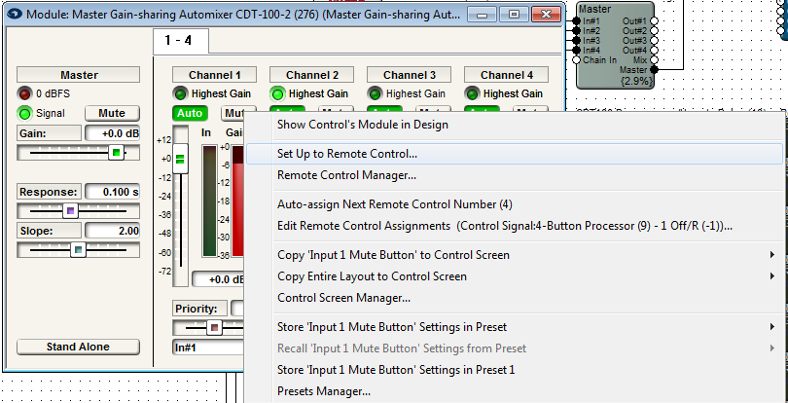Screen dimensions: 788x403
Task: Click the Slope: label
Action: (x=49, y=231)
